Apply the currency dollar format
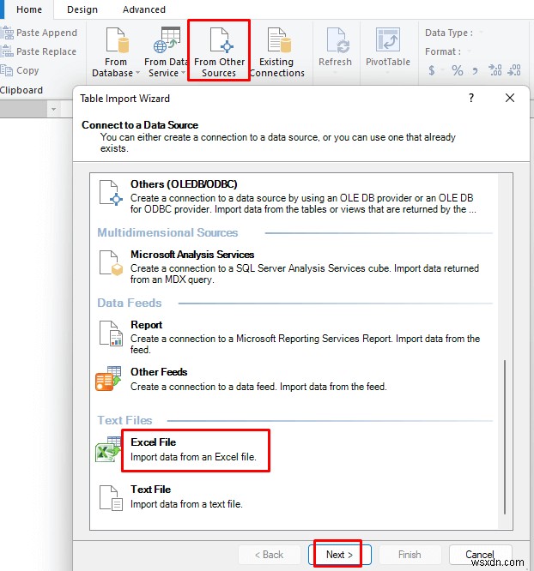Viewport: 534px width, 571px height. [x=432, y=70]
